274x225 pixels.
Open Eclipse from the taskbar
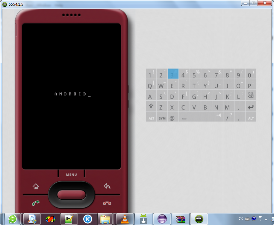click(162, 219)
